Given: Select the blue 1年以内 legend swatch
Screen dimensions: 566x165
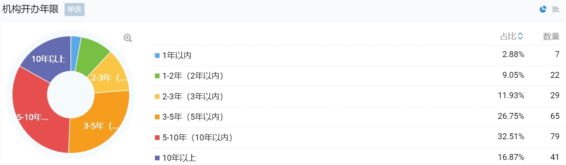Looking at the screenshot, I should click(157, 56).
